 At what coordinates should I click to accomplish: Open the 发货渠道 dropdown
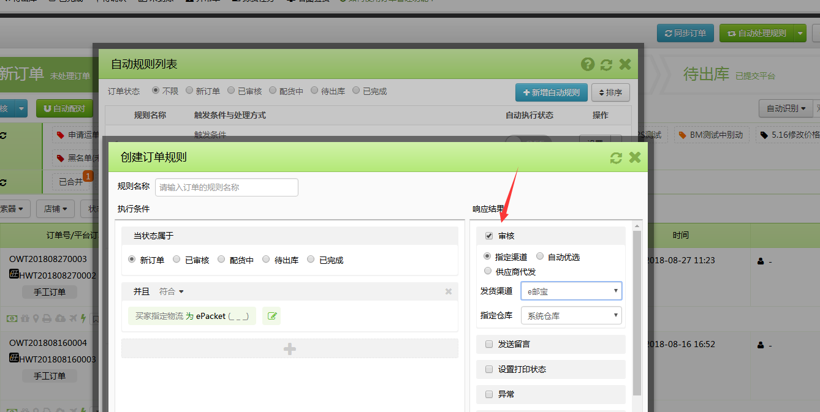point(571,291)
